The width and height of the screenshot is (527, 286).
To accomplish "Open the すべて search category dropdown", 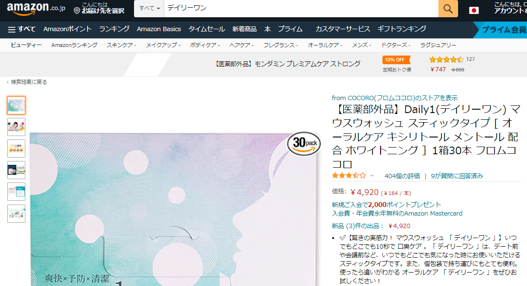I will [x=149, y=9].
